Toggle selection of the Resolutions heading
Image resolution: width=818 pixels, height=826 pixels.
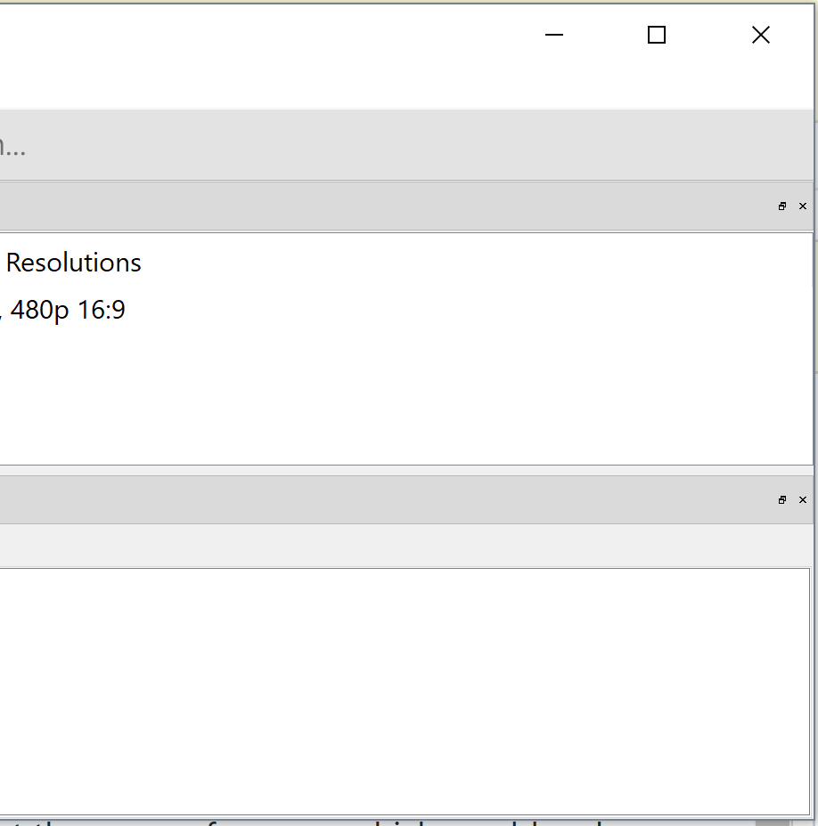[74, 263]
